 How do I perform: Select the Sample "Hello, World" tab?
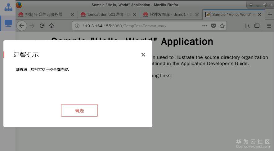pyautogui.click(x=233, y=15)
